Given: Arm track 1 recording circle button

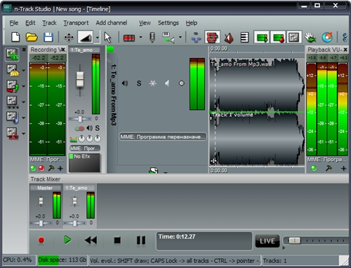Looking at the screenshot, I should (x=181, y=83).
